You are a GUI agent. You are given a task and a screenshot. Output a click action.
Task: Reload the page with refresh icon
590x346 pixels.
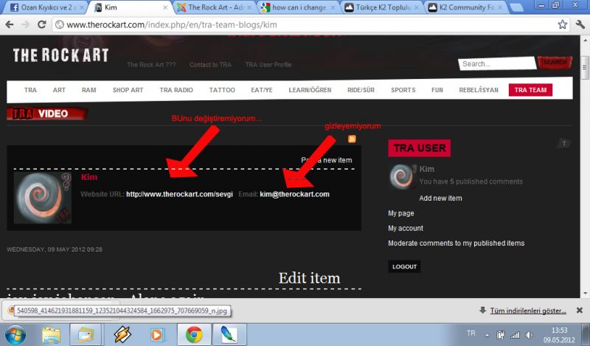click(x=42, y=25)
